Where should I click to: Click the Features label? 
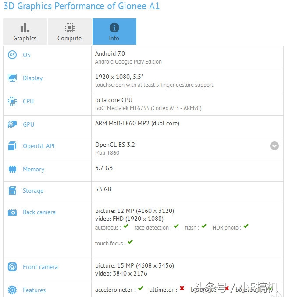pos(34,290)
